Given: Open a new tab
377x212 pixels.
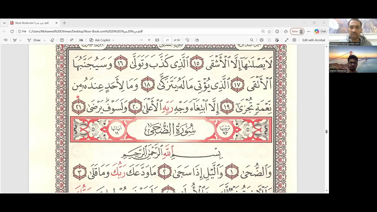Looking at the screenshot, I should tap(64, 23).
